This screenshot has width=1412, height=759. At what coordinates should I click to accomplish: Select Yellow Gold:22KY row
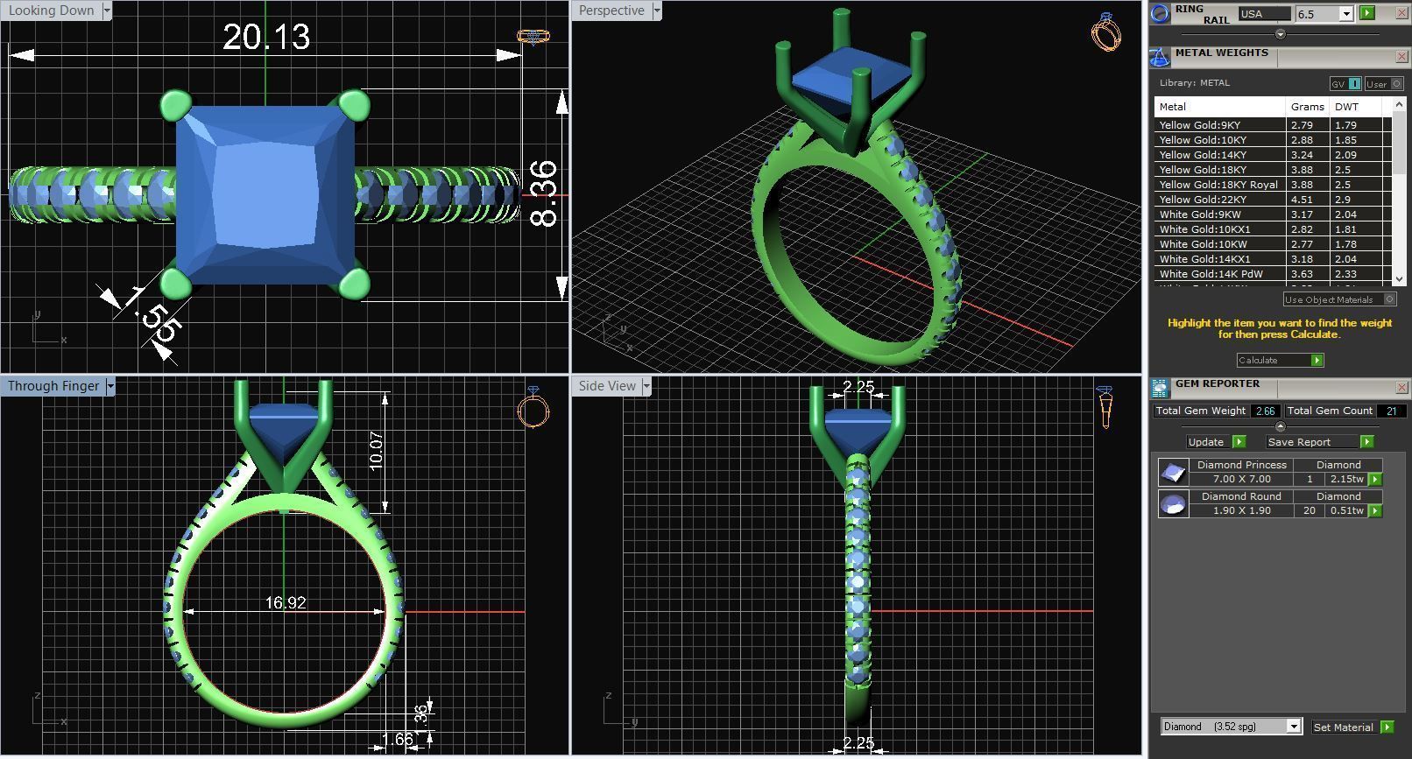pos(1273,200)
